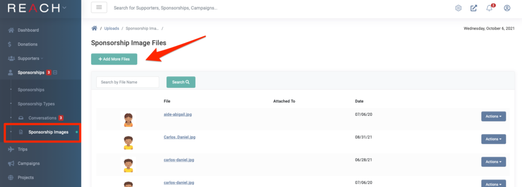
Task: Click the external link icon in header
Action: (474, 8)
